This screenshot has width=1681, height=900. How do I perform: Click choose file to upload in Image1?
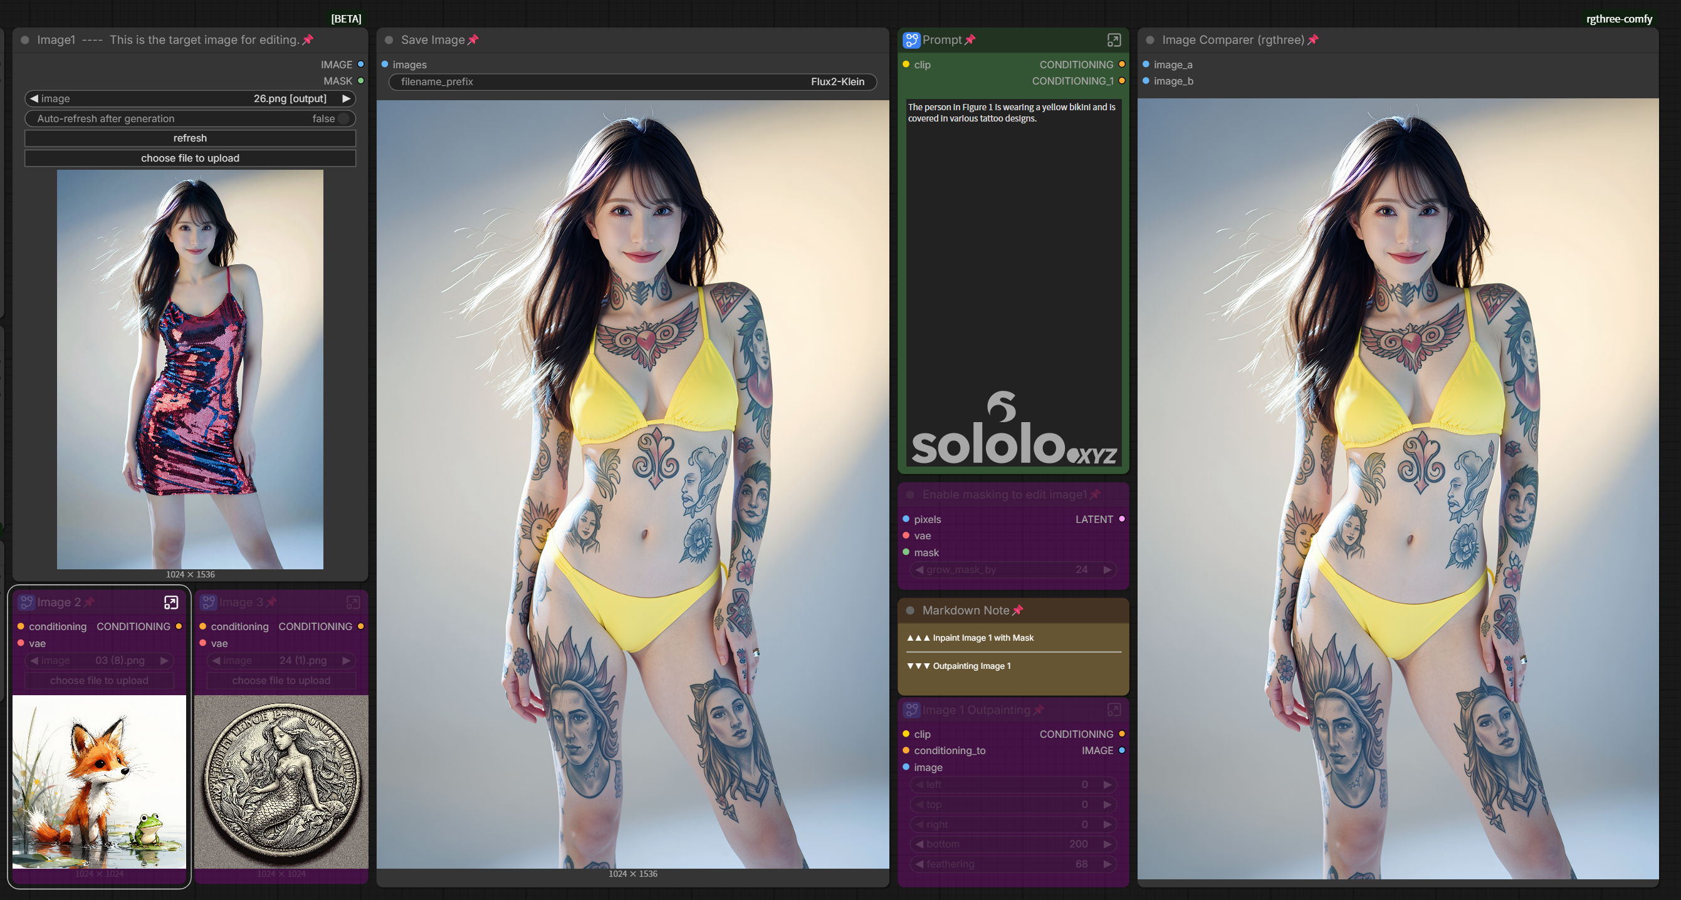[190, 158]
